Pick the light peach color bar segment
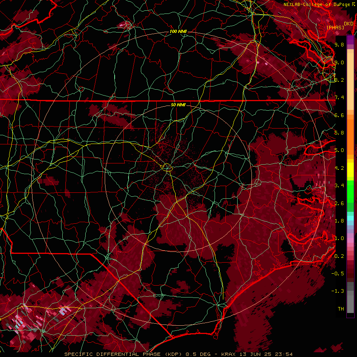The image size is (357, 357). [x=350, y=82]
